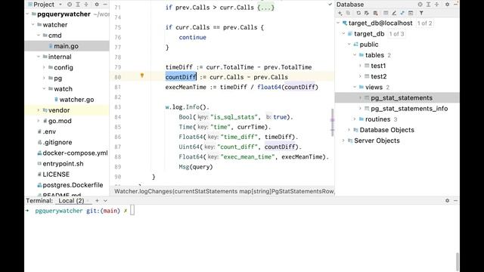Select the LICENSE file

(x=56, y=175)
